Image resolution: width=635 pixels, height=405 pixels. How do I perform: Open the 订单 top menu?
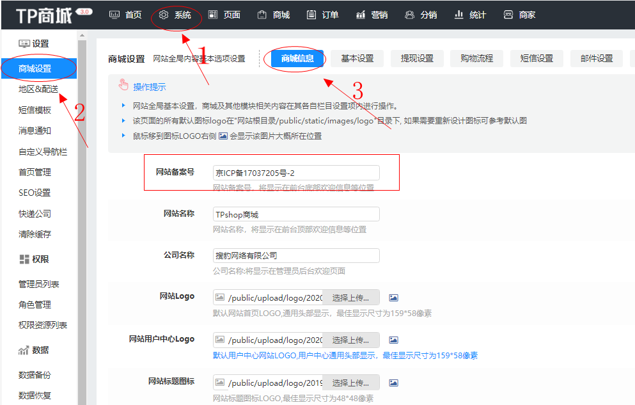(323, 15)
